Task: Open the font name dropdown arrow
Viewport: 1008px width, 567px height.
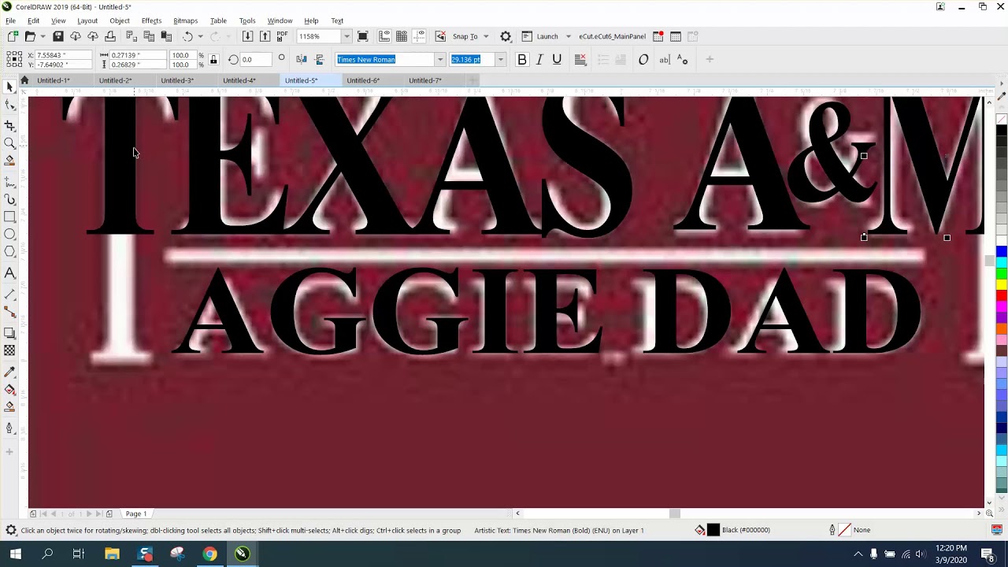Action: [440, 59]
